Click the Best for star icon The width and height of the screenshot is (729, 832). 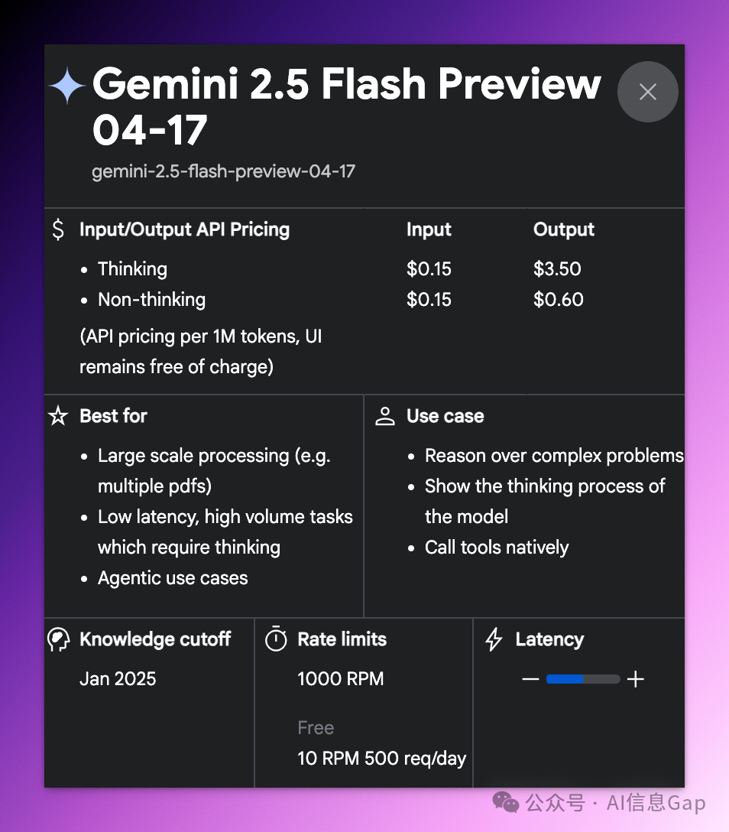point(58,416)
